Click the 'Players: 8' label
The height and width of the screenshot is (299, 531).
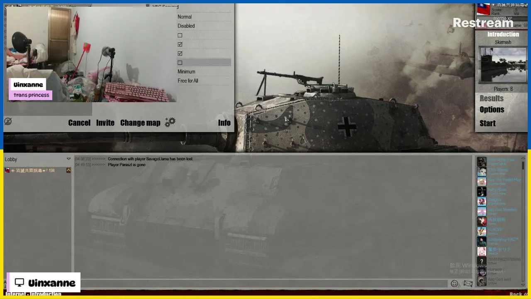tap(503, 89)
